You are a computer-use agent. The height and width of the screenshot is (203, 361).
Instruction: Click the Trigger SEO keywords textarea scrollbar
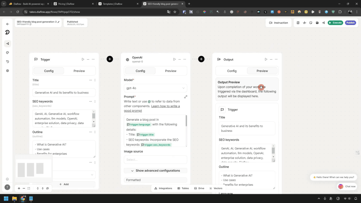click(x=94, y=116)
